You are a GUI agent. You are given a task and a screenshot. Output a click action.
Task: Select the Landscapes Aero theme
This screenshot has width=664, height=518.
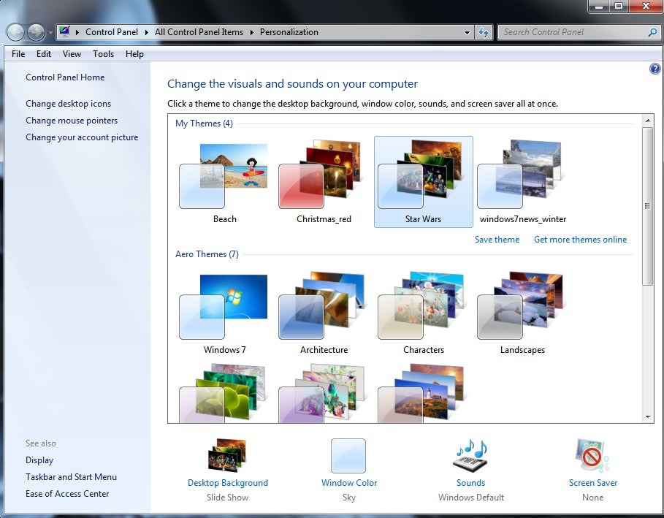pyautogui.click(x=522, y=313)
